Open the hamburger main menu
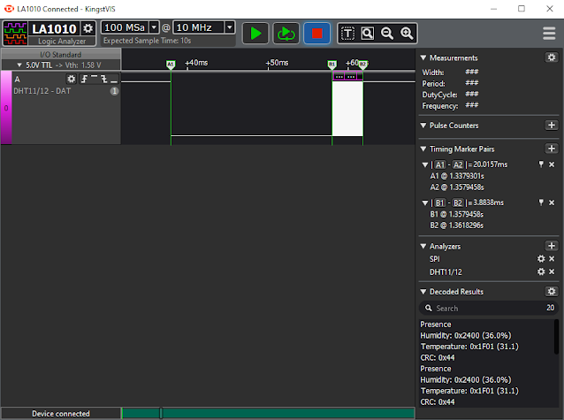Screen dimensions: 564x420 549,34
